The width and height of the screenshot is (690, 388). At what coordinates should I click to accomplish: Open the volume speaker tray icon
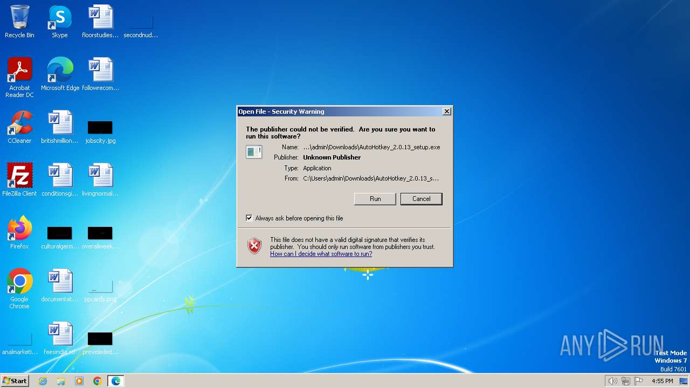tap(612, 381)
